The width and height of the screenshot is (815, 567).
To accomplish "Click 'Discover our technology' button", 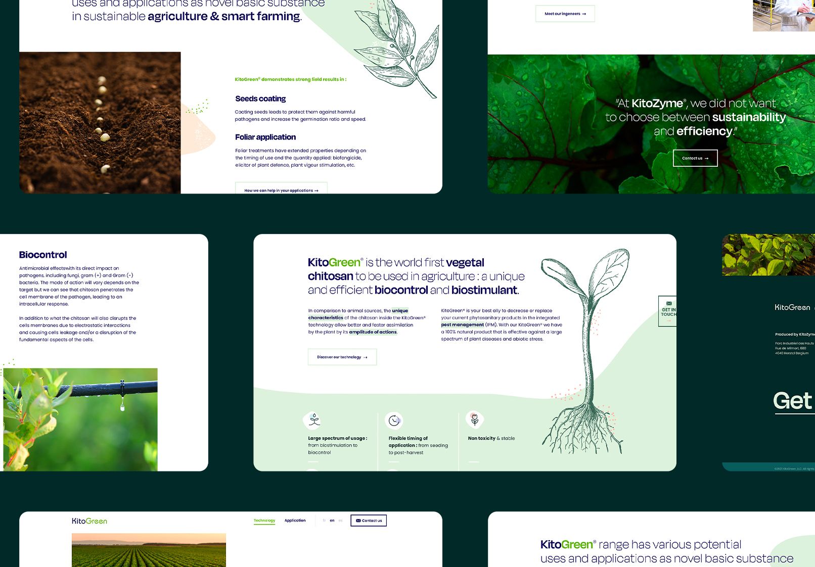I will (342, 357).
